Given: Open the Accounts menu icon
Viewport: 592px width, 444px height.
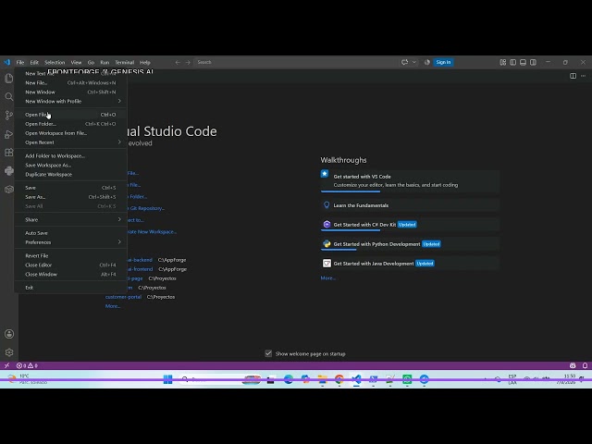Looking at the screenshot, I should tap(9, 334).
